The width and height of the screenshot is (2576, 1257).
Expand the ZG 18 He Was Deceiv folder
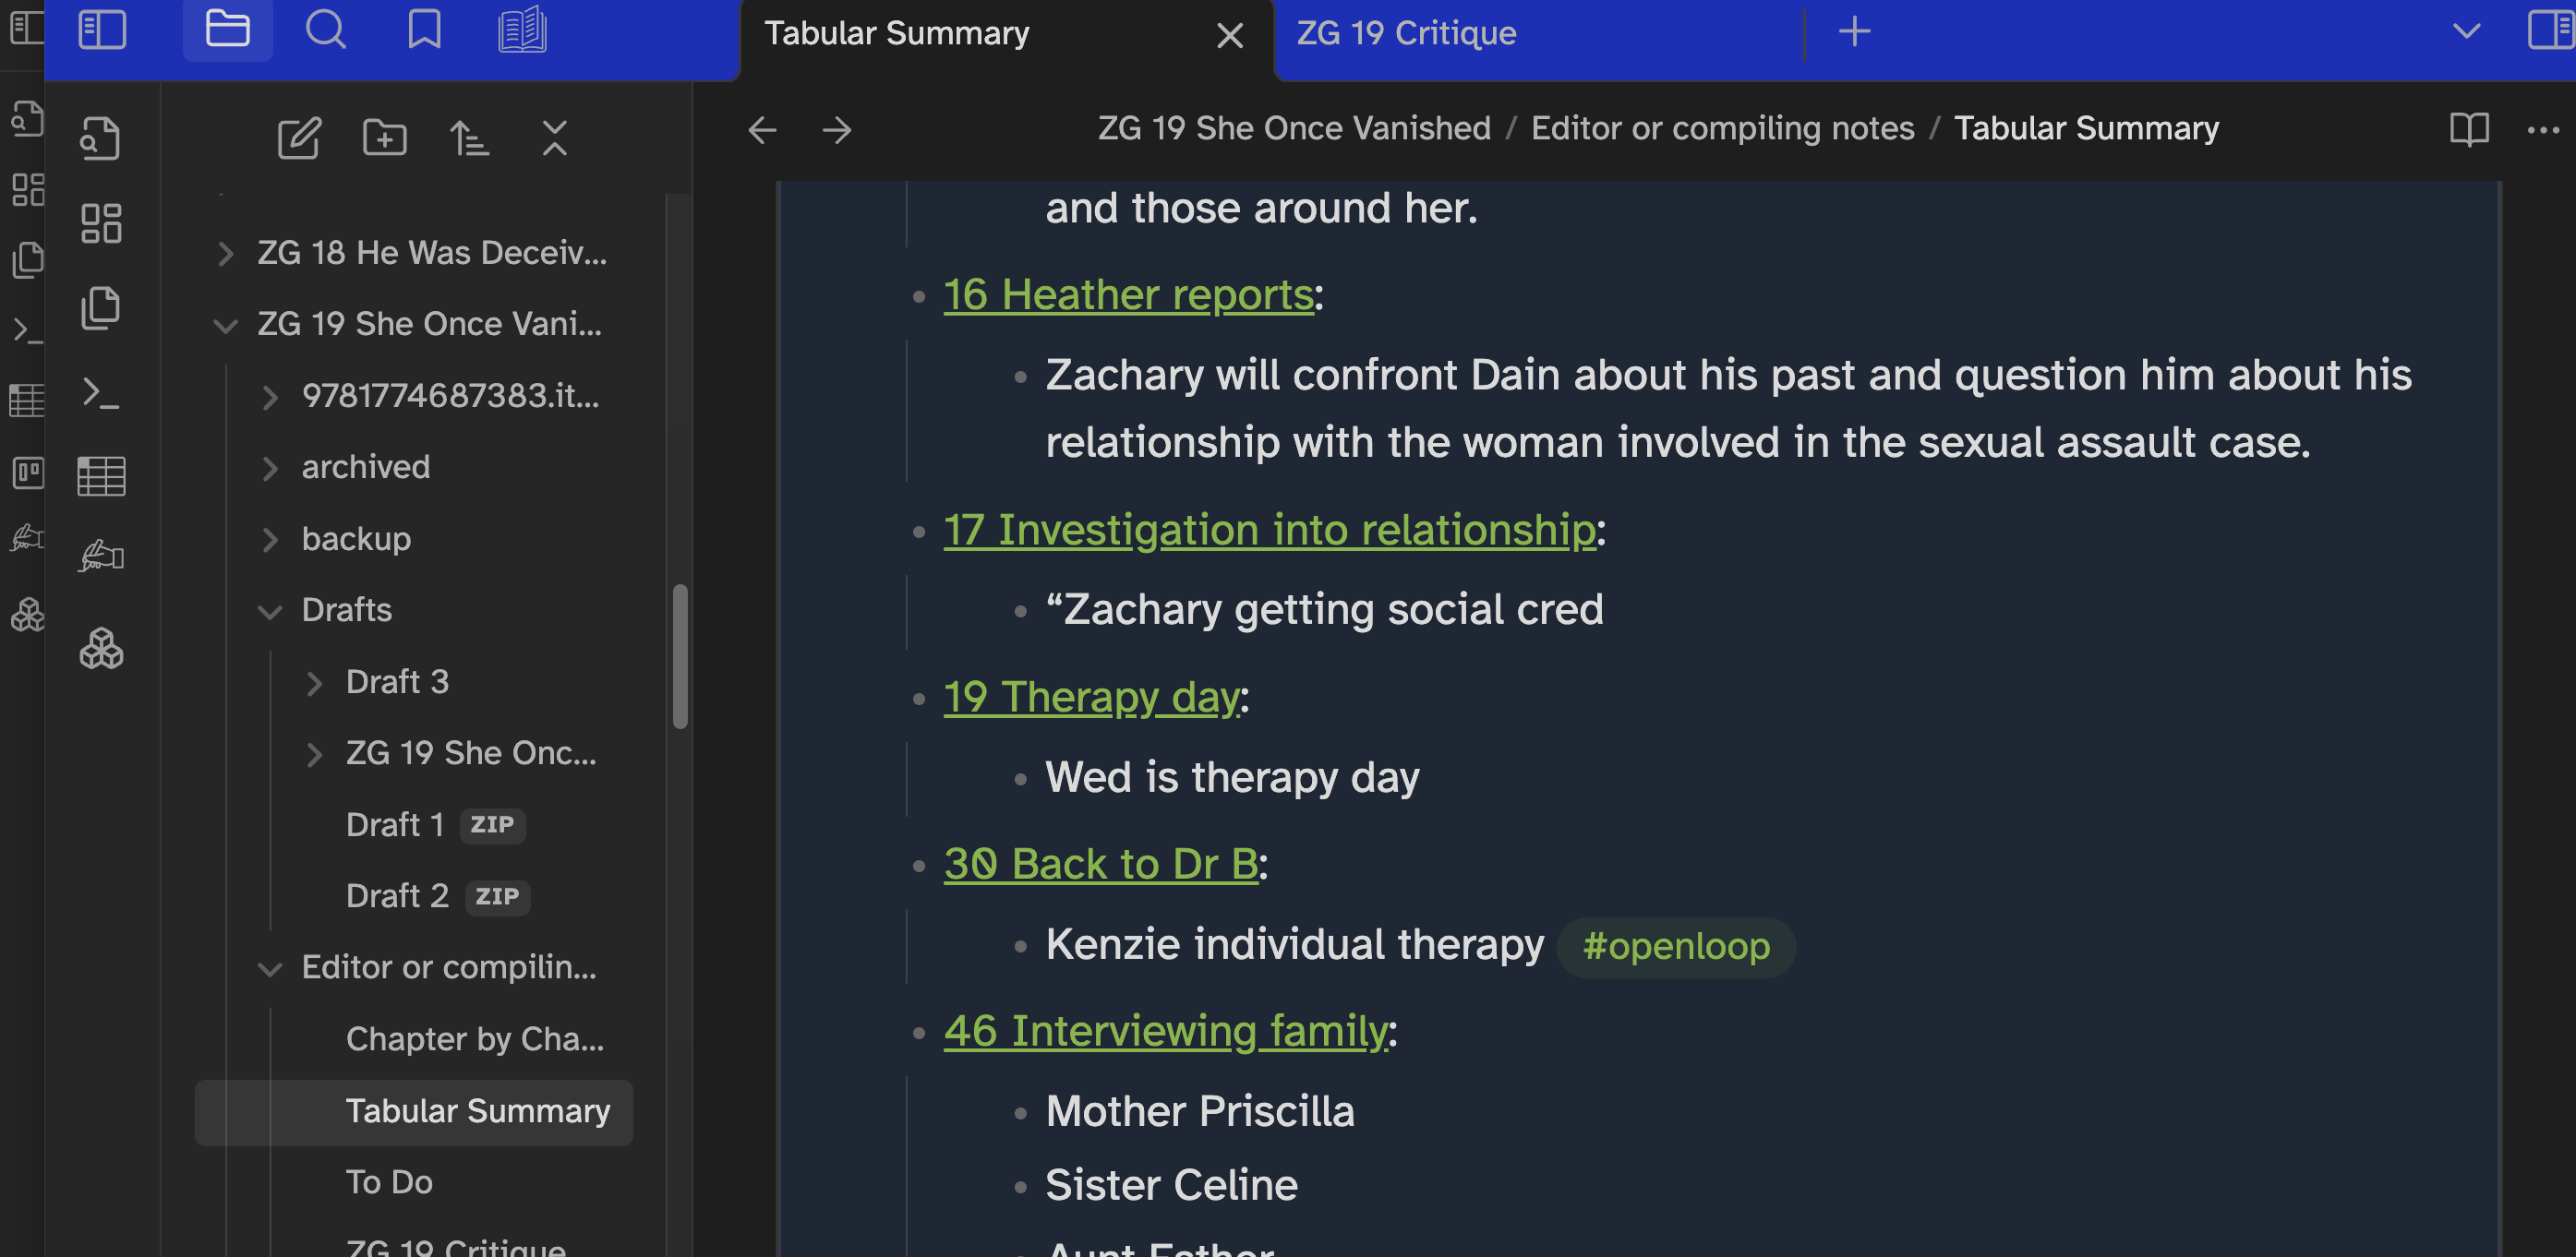[226, 254]
